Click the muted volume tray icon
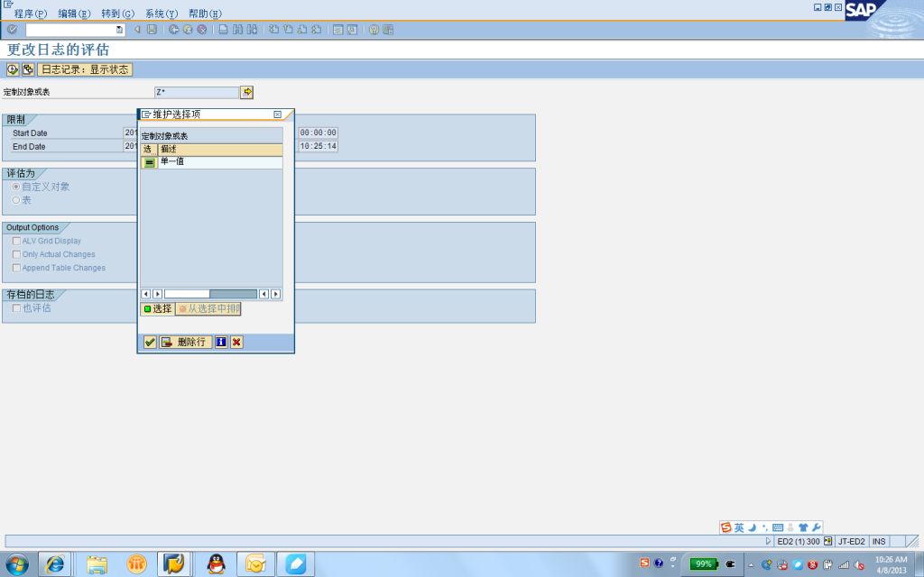The width and height of the screenshot is (924, 577). pyautogui.click(x=859, y=564)
